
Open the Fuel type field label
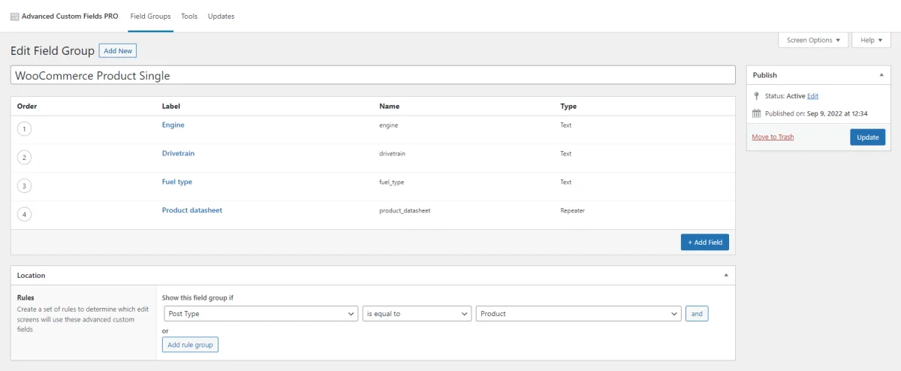pos(177,182)
